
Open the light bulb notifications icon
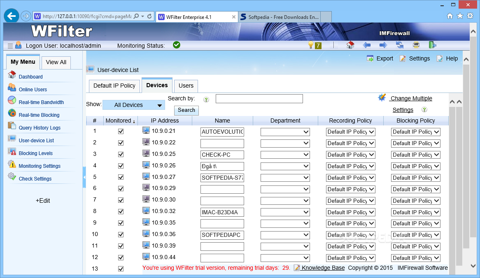click(311, 45)
